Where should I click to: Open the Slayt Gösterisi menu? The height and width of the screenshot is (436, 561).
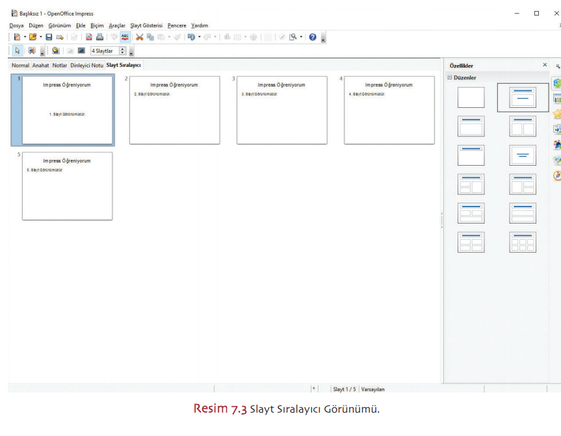(146, 25)
